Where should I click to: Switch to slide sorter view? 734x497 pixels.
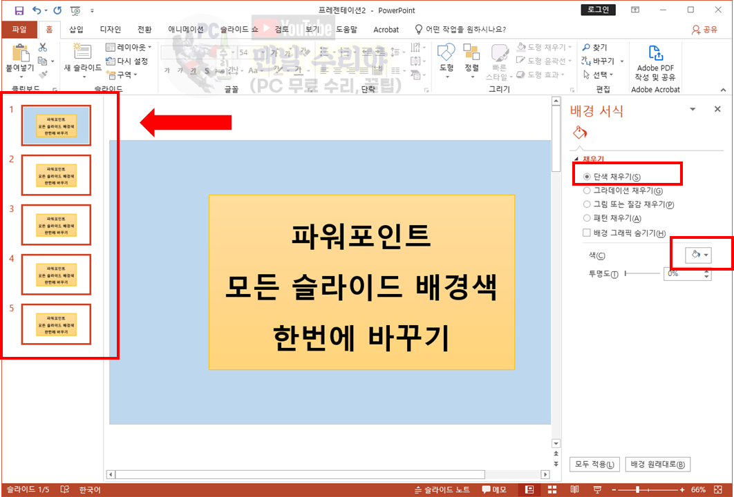point(552,489)
